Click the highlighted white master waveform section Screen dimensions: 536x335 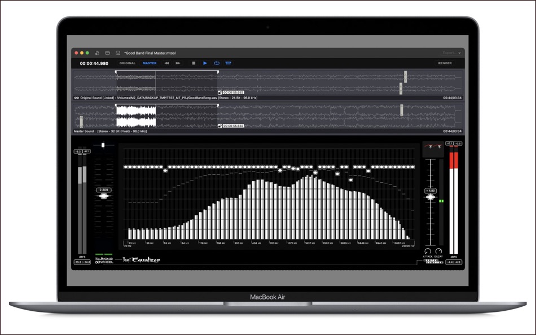[136, 116]
